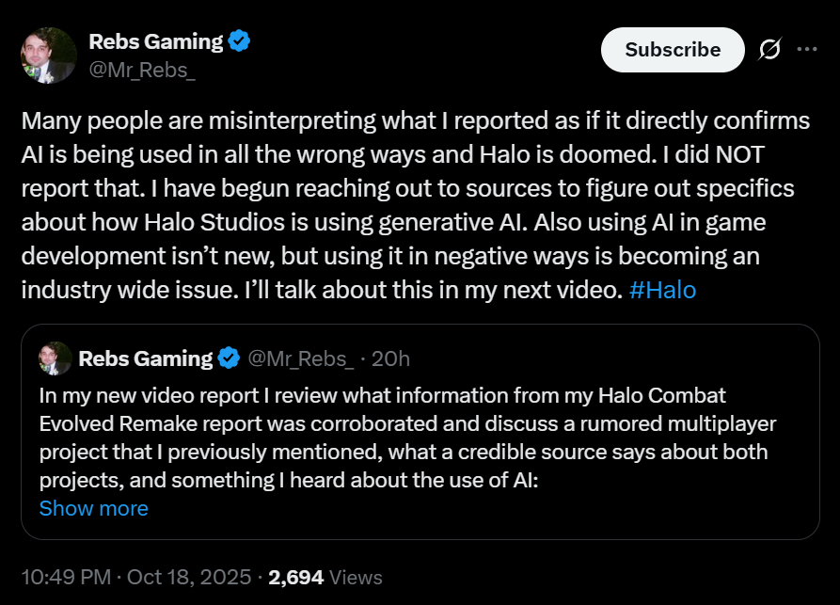
Task: Click the Subscribe button
Action: click(x=673, y=50)
